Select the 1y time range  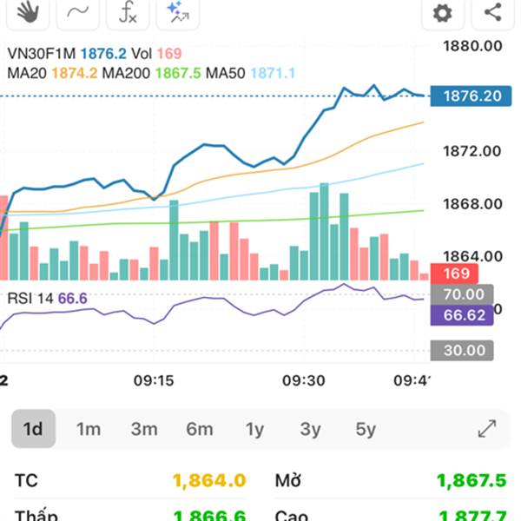[x=254, y=429]
